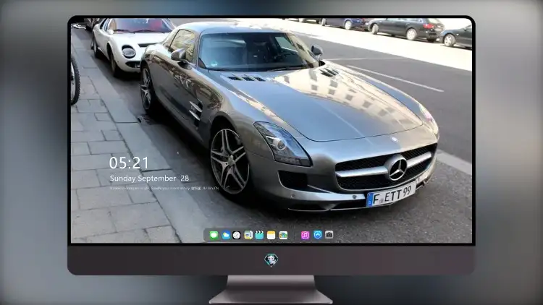This screenshot has width=543, height=305.
Task: Open the pink iTunes music icon
Action: click(x=305, y=235)
